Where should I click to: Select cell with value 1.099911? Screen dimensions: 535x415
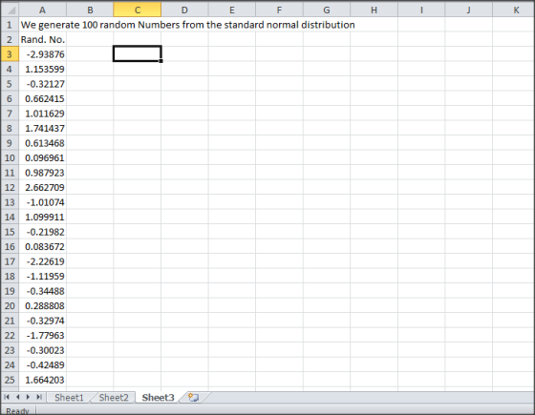43,218
